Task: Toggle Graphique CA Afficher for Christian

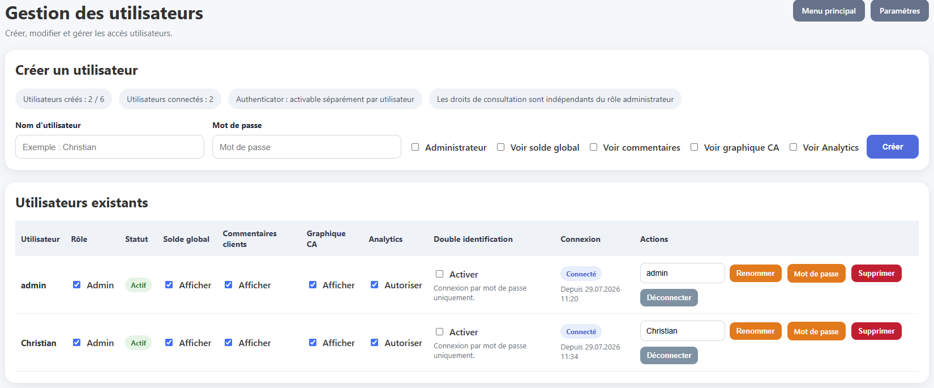Action: pyautogui.click(x=312, y=343)
